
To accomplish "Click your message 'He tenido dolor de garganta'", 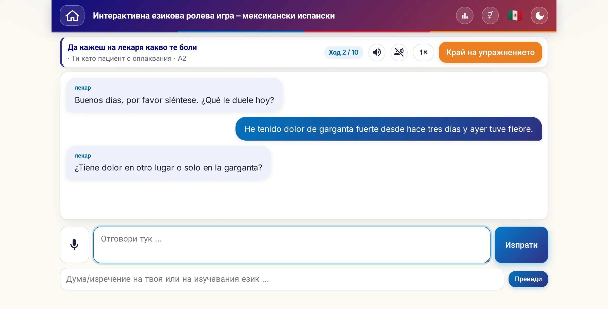I will [x=389, y=129].
